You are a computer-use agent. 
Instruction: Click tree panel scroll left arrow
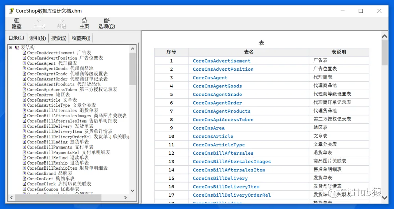click(x=12, y=197)
